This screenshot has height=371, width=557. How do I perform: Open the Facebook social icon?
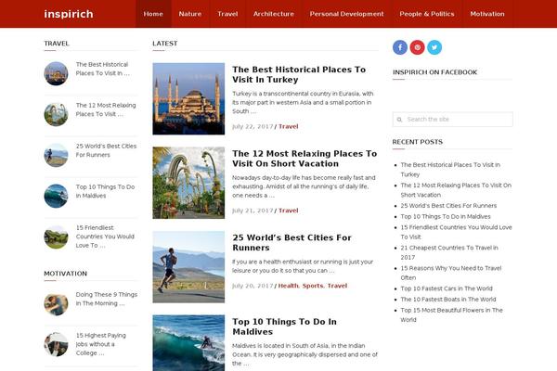(400, 47)
